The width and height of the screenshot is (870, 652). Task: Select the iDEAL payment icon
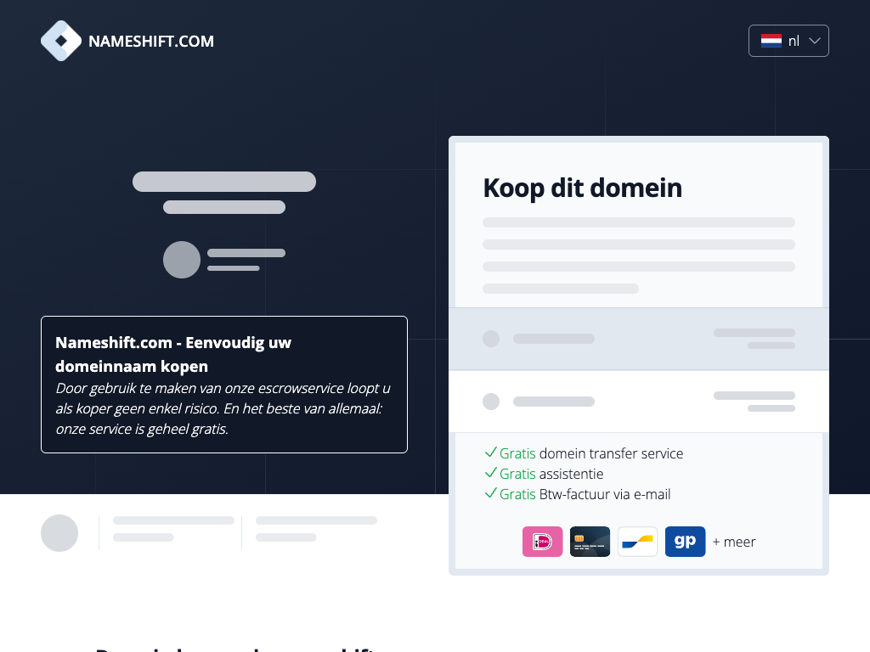[x=542, y=542]
